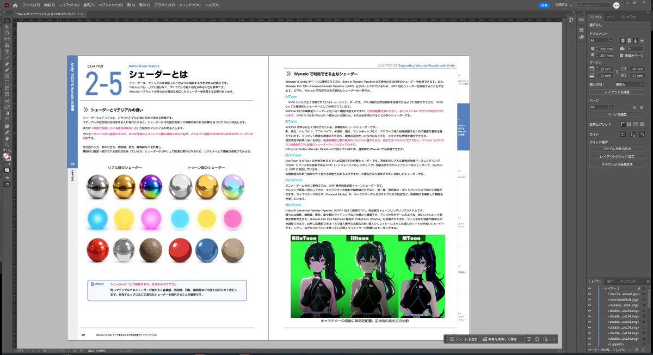
Task: Open the レイアウト(L) menu
Action: tap(69, 5)
